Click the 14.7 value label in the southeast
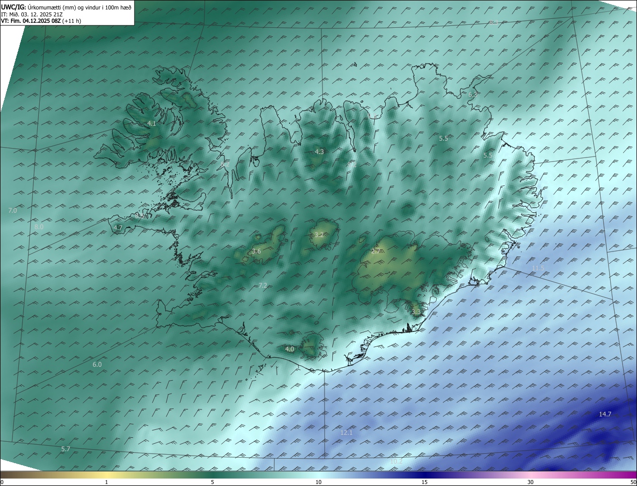This screenshot has height=486, width=637. (x=605, y=414)
